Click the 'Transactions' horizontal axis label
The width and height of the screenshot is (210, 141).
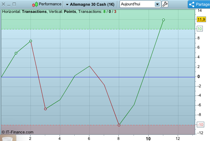pyautogui.click(x=34, y=11)
